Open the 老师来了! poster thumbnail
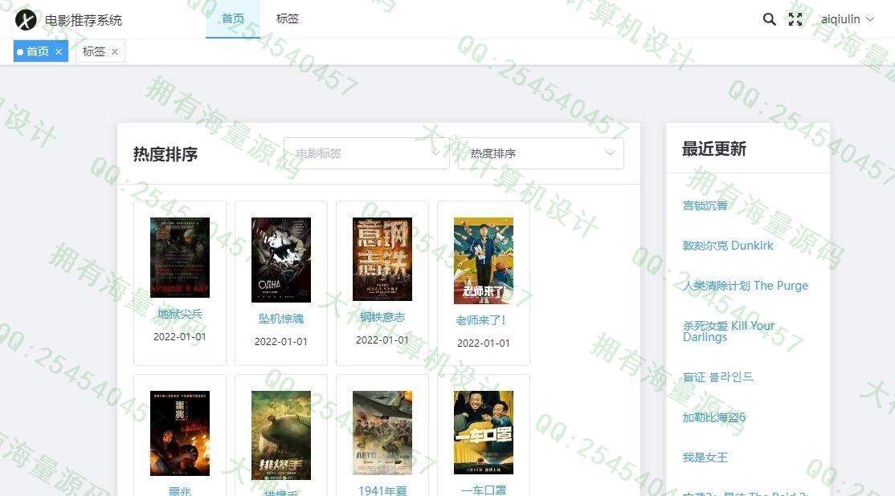Image resolution: width=895 pixels, height=496 pixels. click(x=484, y=261)
